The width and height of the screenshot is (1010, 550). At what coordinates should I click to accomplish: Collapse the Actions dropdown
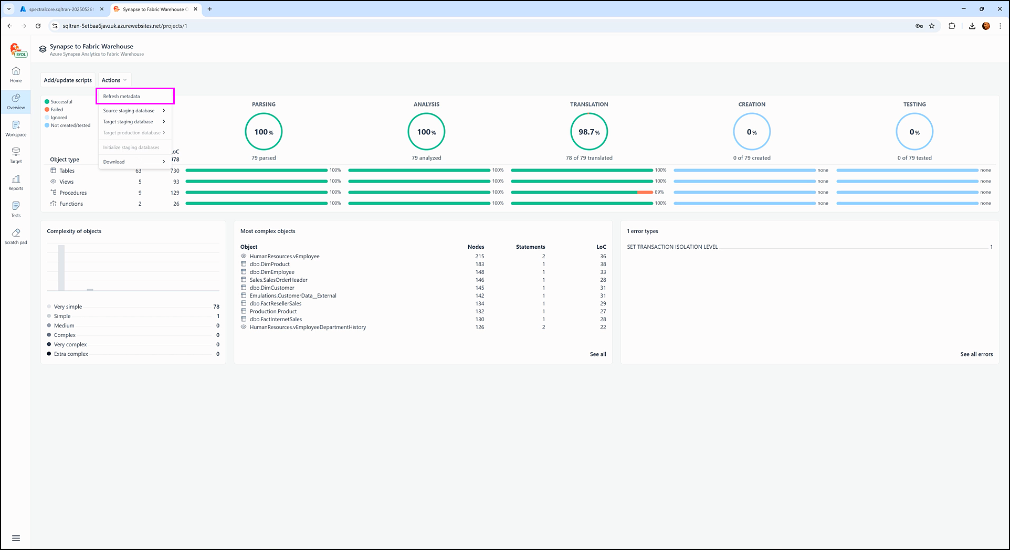coord(114,80)
